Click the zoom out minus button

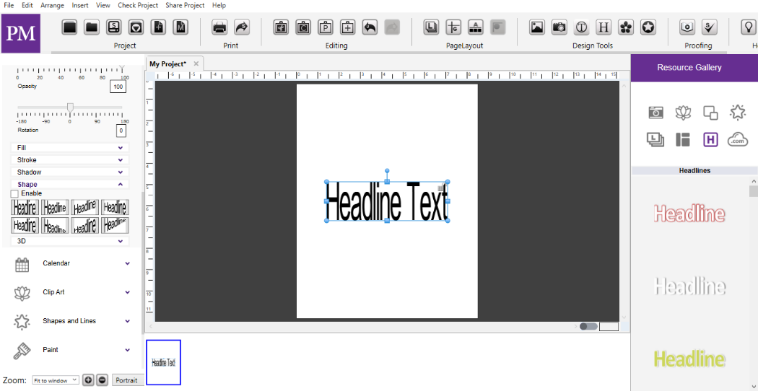102,380
